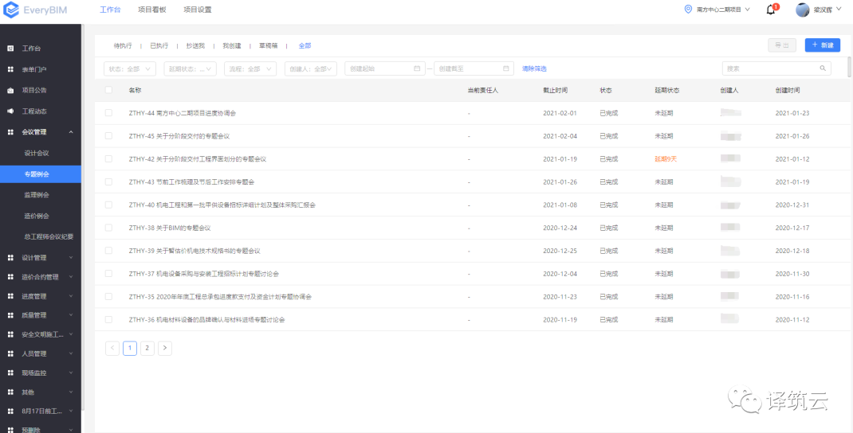Check the ZTHY-39 row checkbox
The image size is (853, 433).
tap(108, 251)
